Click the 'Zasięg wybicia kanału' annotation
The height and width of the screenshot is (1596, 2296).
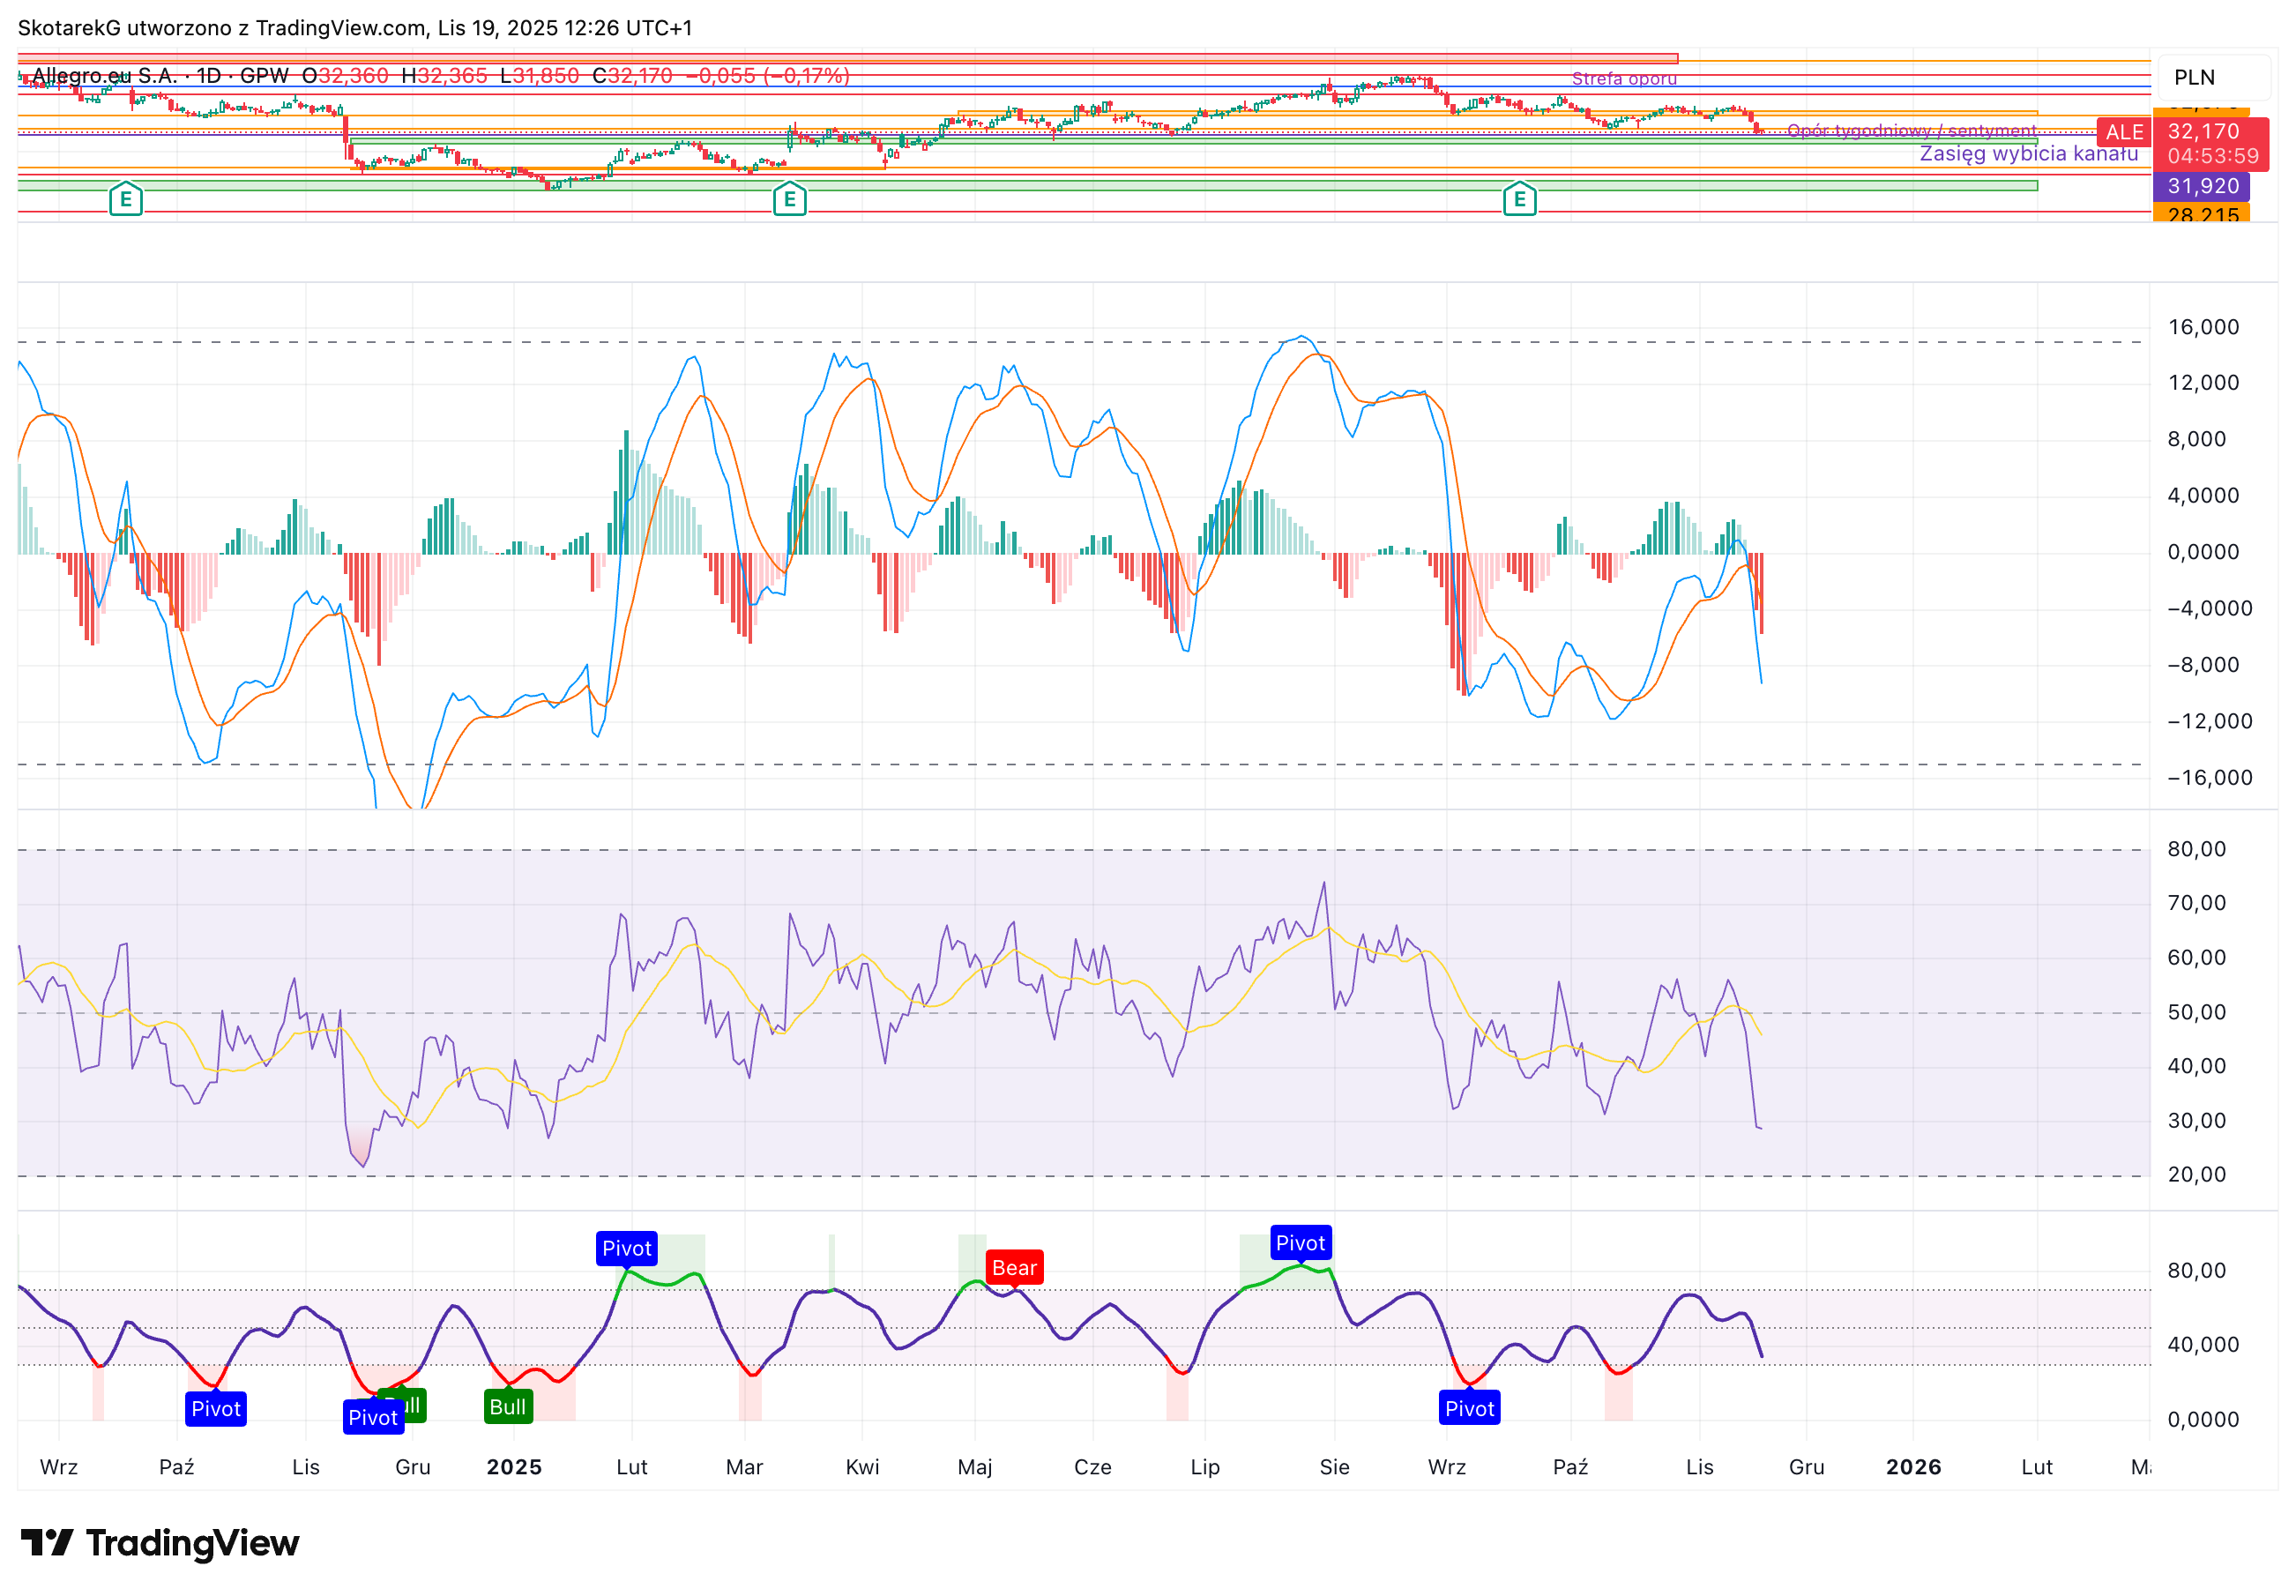[x=2029, y=154]
